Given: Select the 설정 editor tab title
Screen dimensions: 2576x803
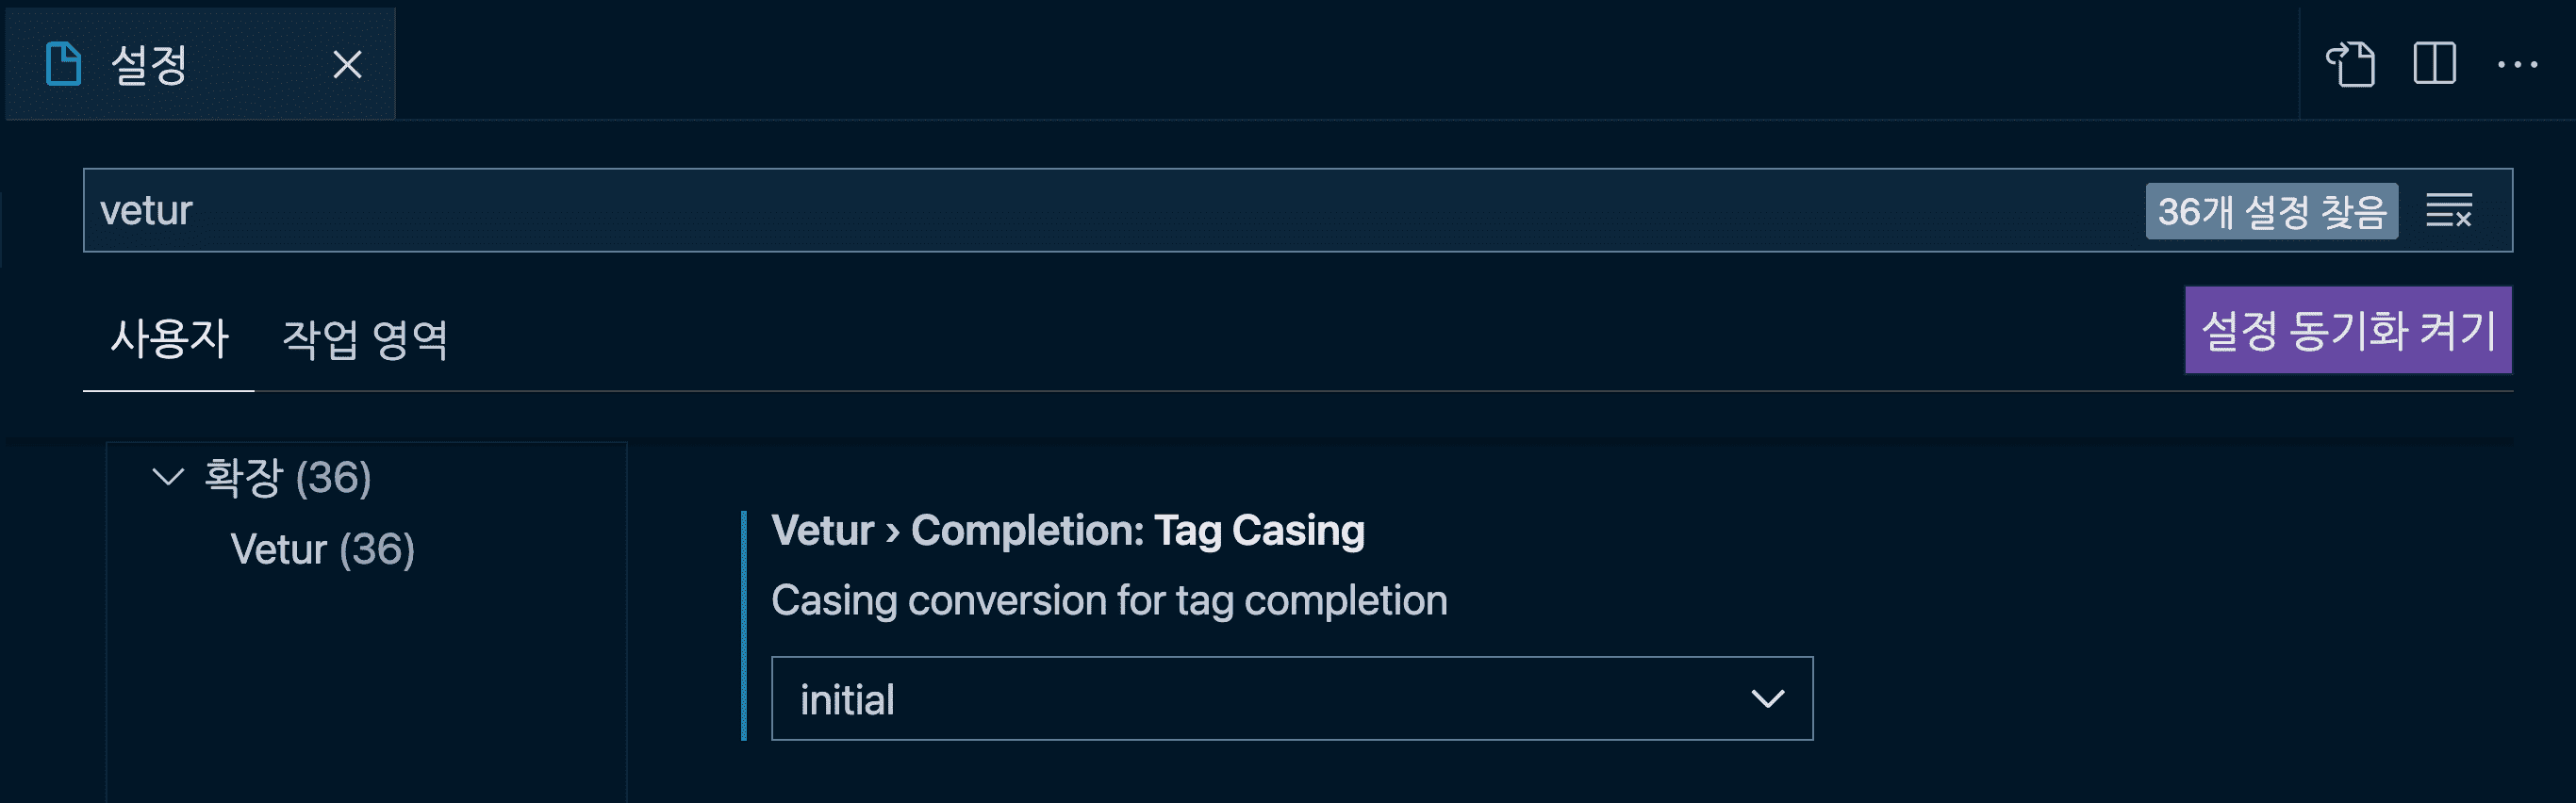Looking at the screenshot, I should pyautogui.click(x=149, y=65).
